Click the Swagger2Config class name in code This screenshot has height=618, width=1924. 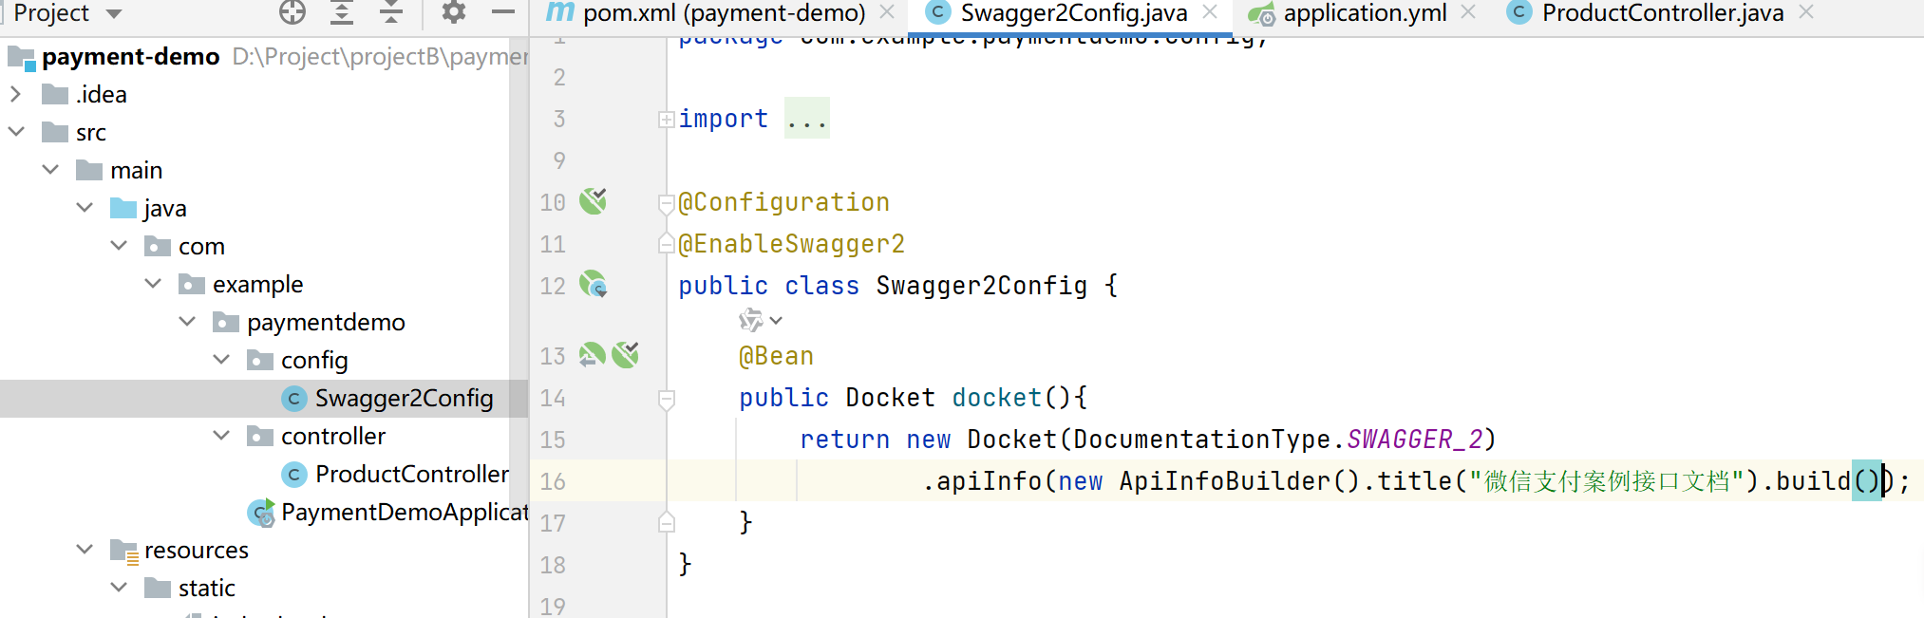click(x=982, y=286)
